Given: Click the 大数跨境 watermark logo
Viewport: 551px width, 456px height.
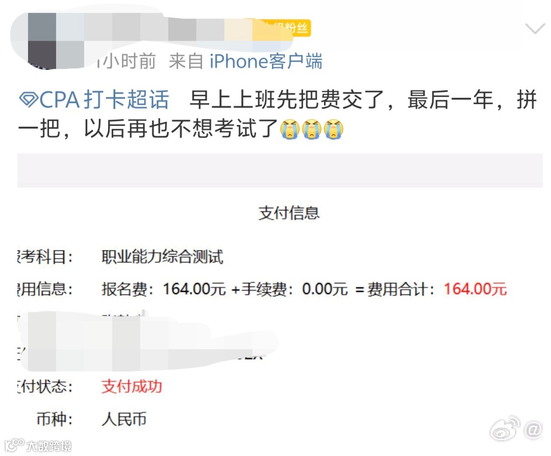Looking at the screenshot, I should click(38, 445).
